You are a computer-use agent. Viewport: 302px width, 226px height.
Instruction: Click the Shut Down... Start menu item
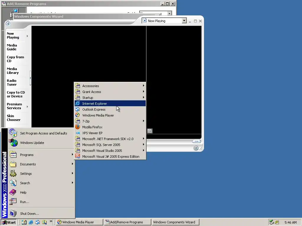pyautogui.click(x=41, y=214)
